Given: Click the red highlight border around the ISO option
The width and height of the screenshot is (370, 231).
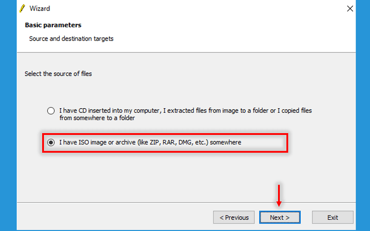Looking at the screenshot, I should coord(165,134).
